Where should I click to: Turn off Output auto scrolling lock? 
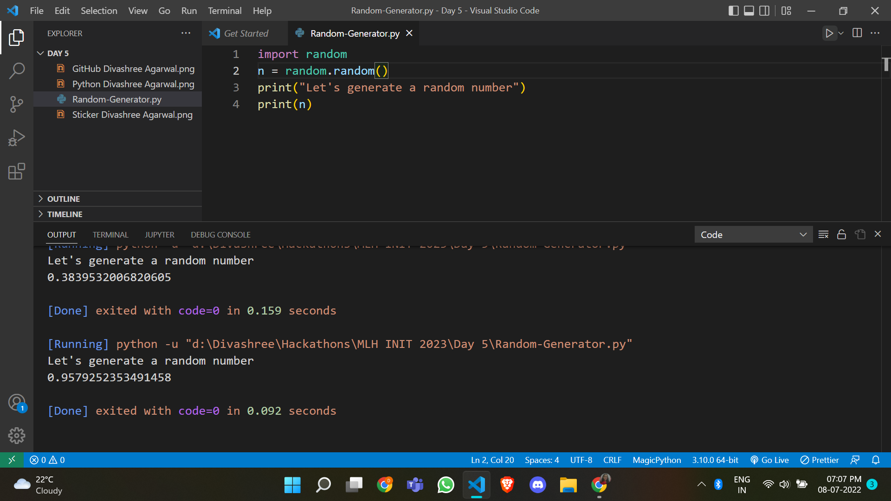[x=841, y=234]
